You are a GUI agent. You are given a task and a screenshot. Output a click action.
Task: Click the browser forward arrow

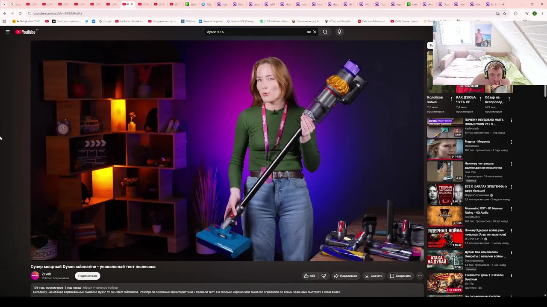[x=12, y=13]
